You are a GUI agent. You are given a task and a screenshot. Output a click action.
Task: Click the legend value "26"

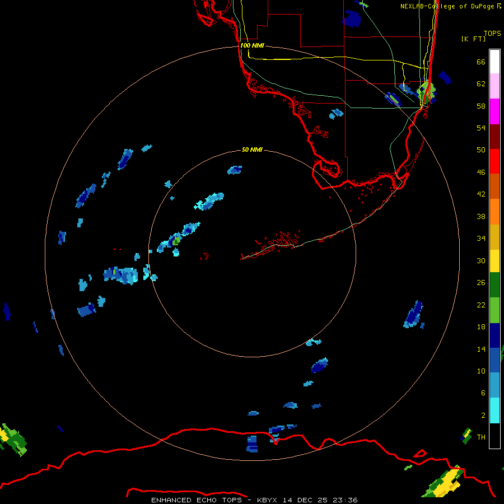[481, 283]
